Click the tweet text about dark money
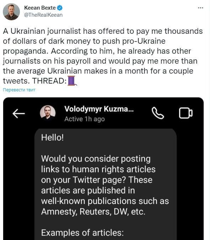This screenshot has height=240, width=210. pyautogui.click(x=103, y=56)
